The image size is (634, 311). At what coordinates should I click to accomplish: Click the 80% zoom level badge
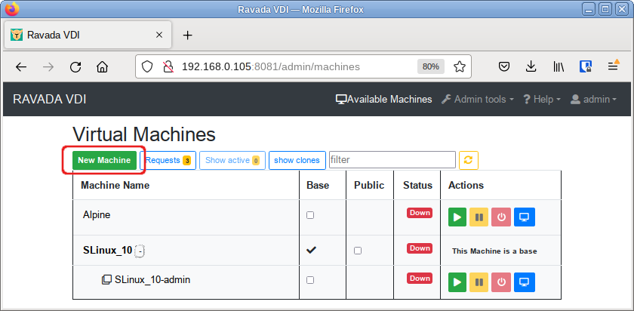431,66
